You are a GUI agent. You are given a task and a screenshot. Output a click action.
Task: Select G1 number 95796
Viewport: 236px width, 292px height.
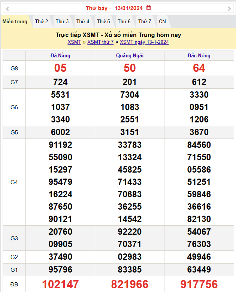point(60,270)
